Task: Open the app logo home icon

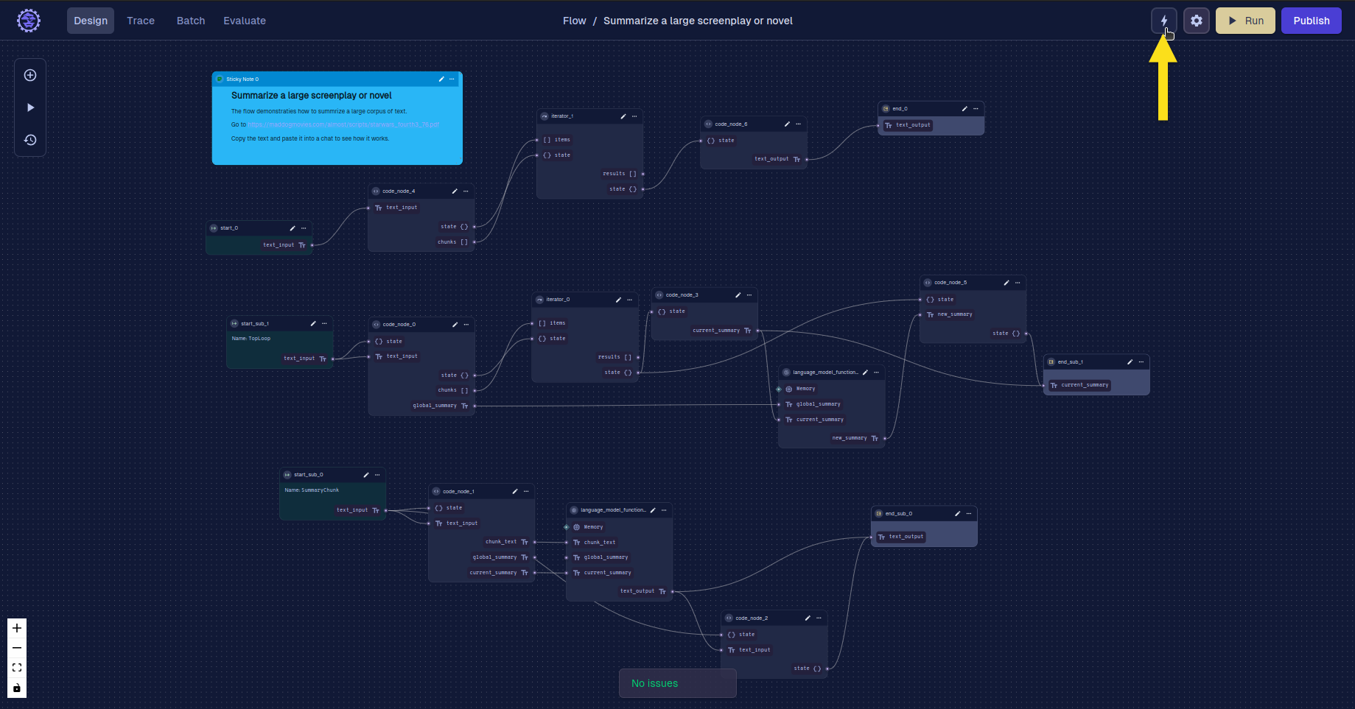Action: [29, 21]
